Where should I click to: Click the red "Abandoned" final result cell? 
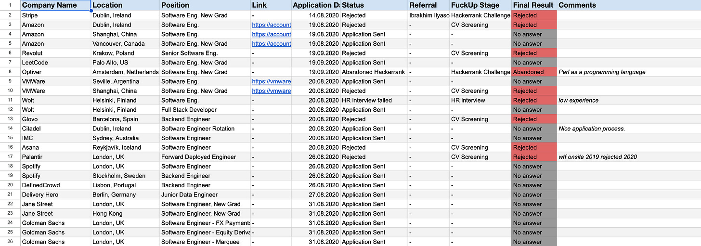[534, 72]
